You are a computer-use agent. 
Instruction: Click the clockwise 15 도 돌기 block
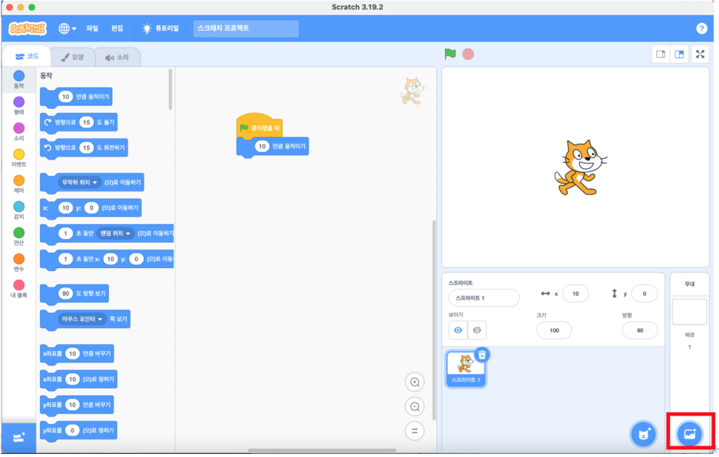coord(78,122)
